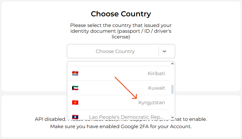Click the list scroll-down arrow

pos(172,118)
